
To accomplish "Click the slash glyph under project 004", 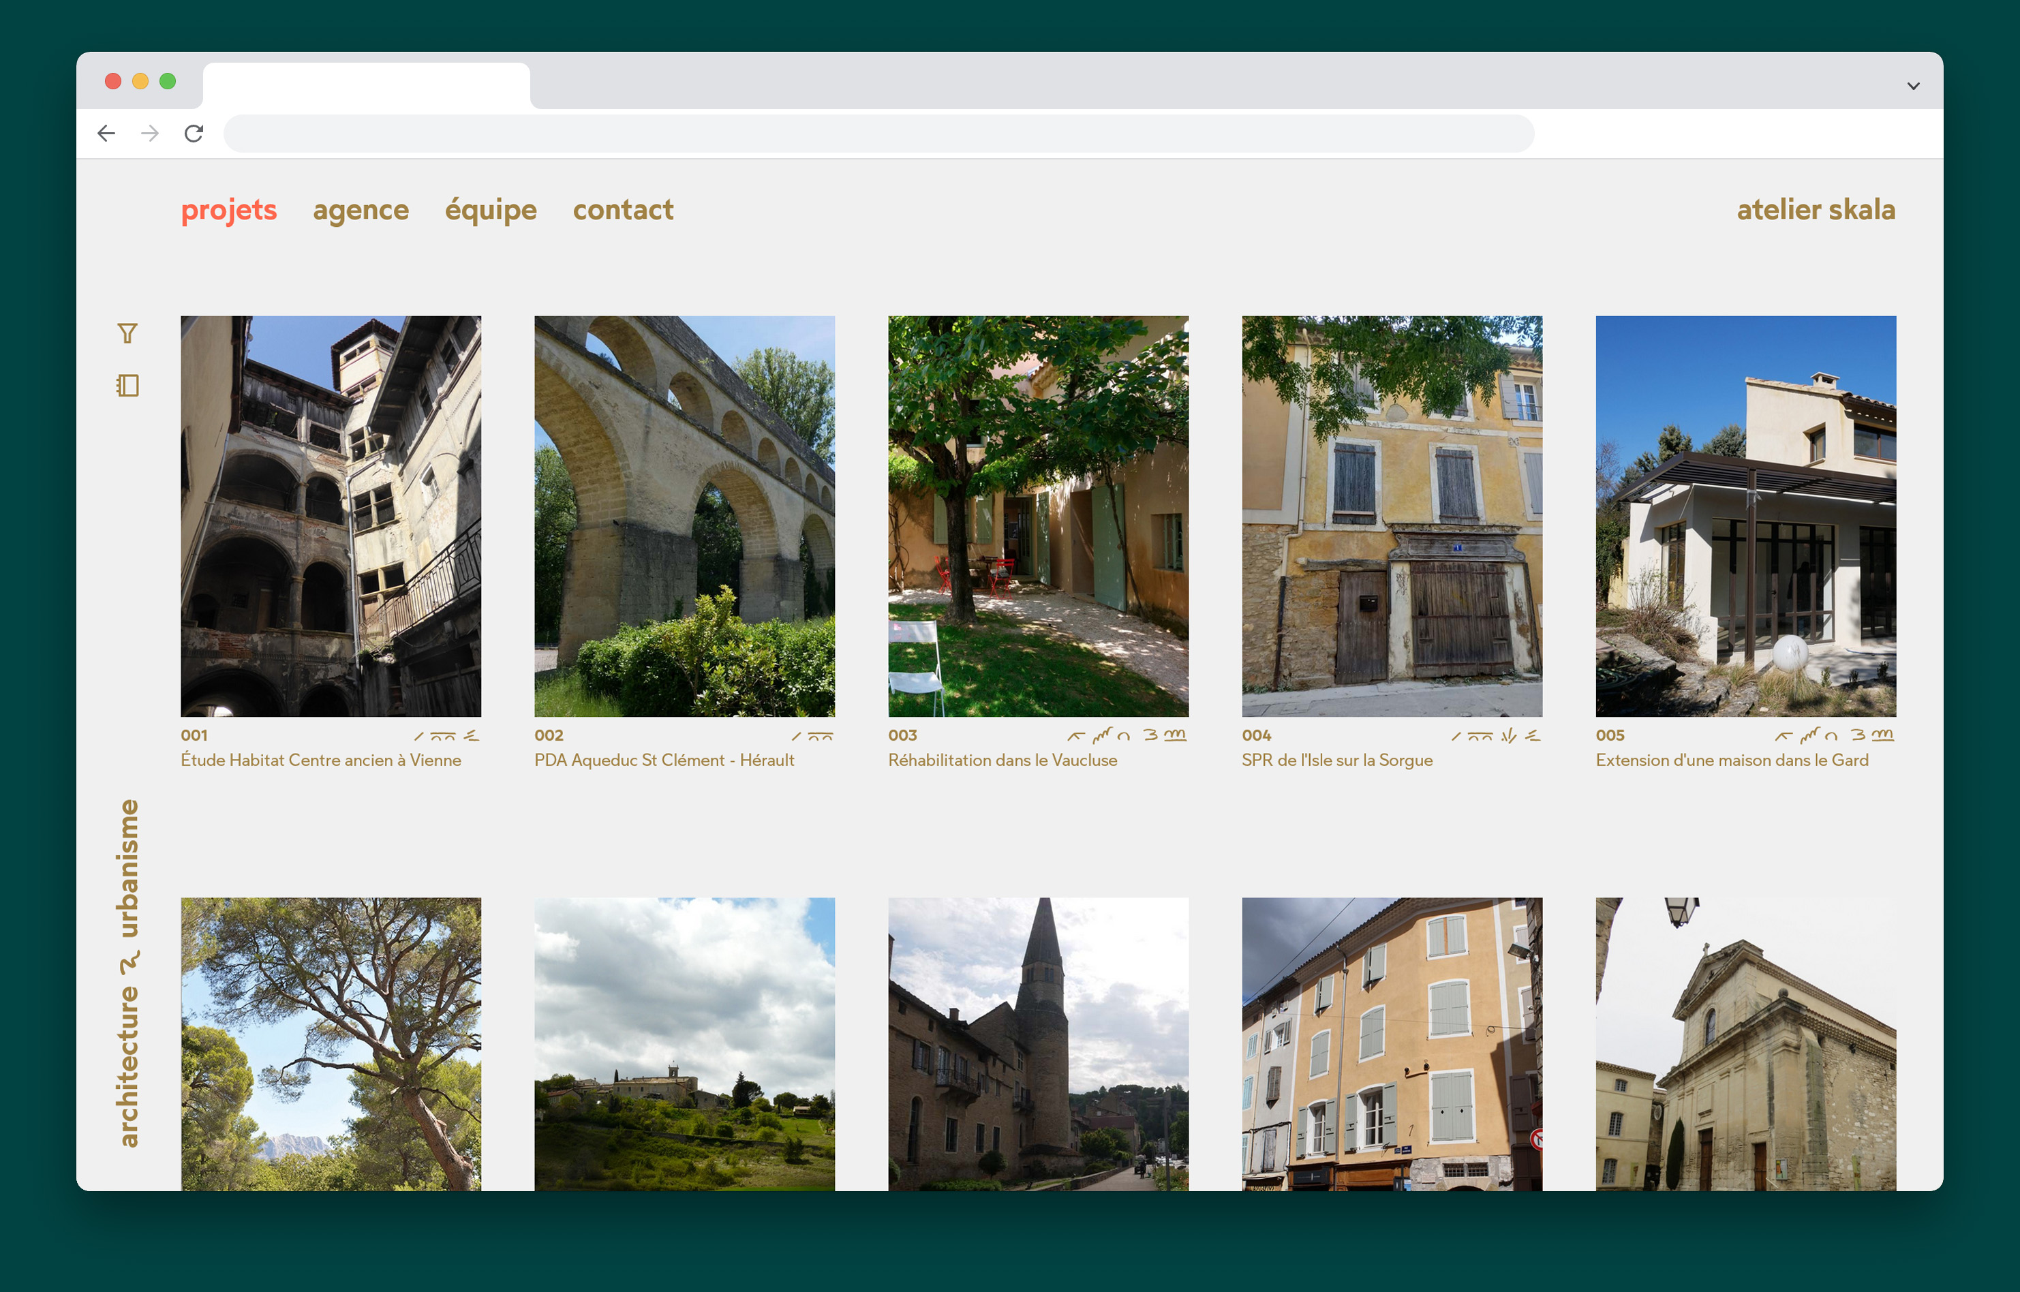I will pos(1456,737).
